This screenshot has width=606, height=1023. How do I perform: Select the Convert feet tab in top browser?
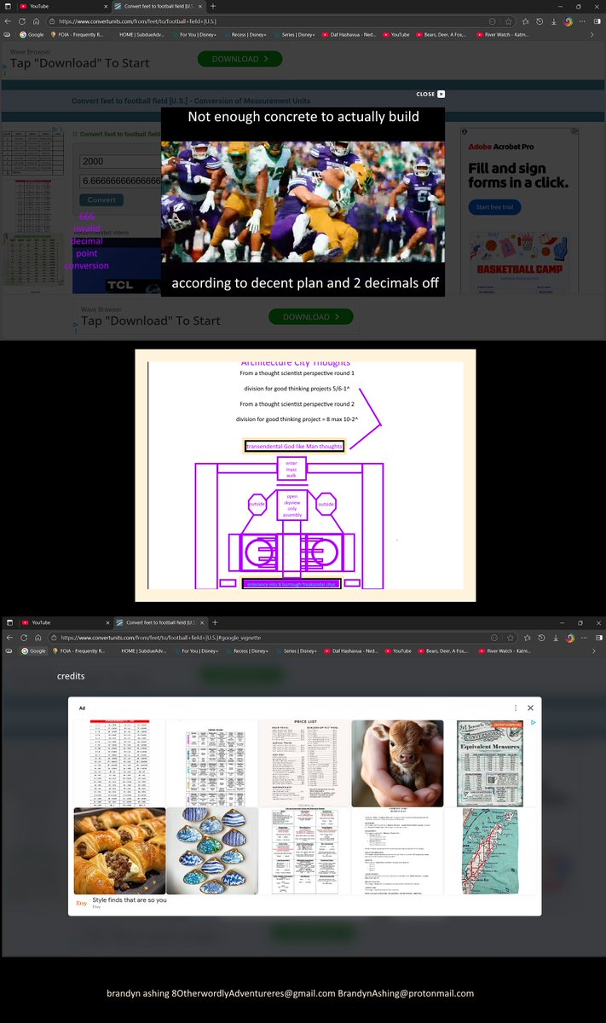(x=160, y=6)
